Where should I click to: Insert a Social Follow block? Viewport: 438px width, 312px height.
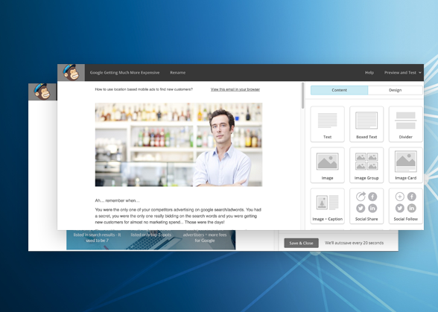click(405, 206)
